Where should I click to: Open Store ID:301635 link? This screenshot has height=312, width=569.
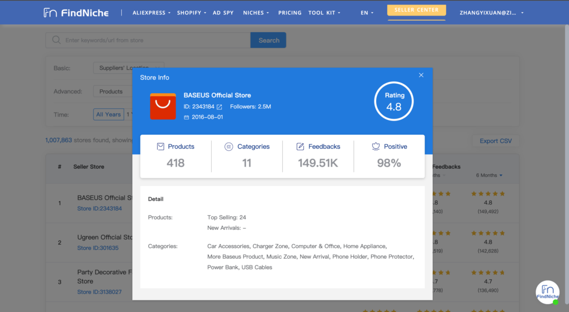98,248
